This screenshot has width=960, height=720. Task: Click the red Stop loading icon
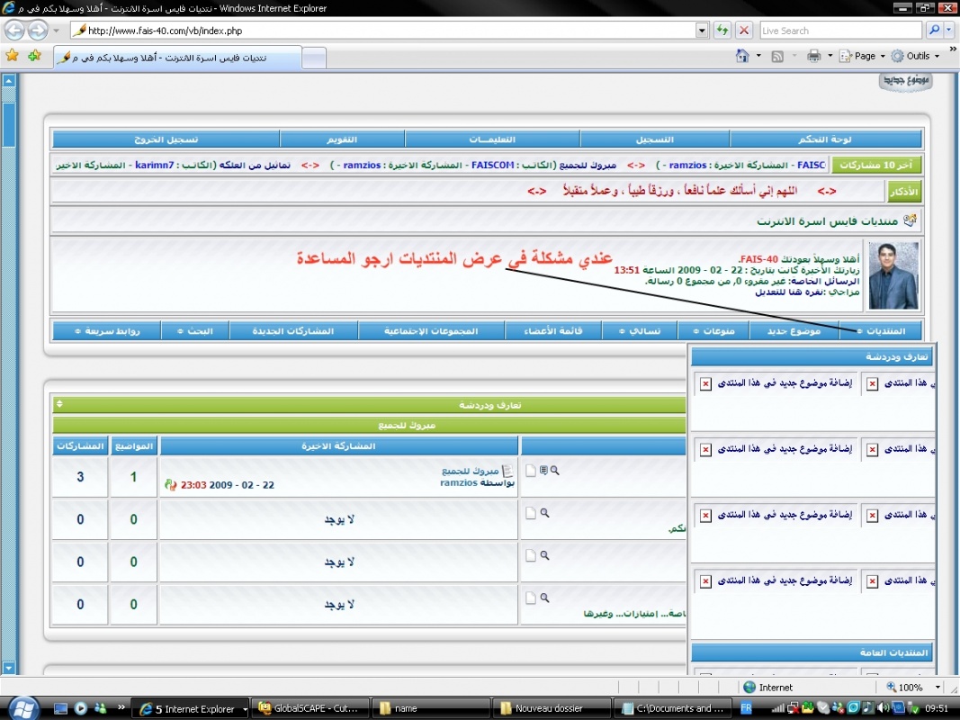(744, 30)
